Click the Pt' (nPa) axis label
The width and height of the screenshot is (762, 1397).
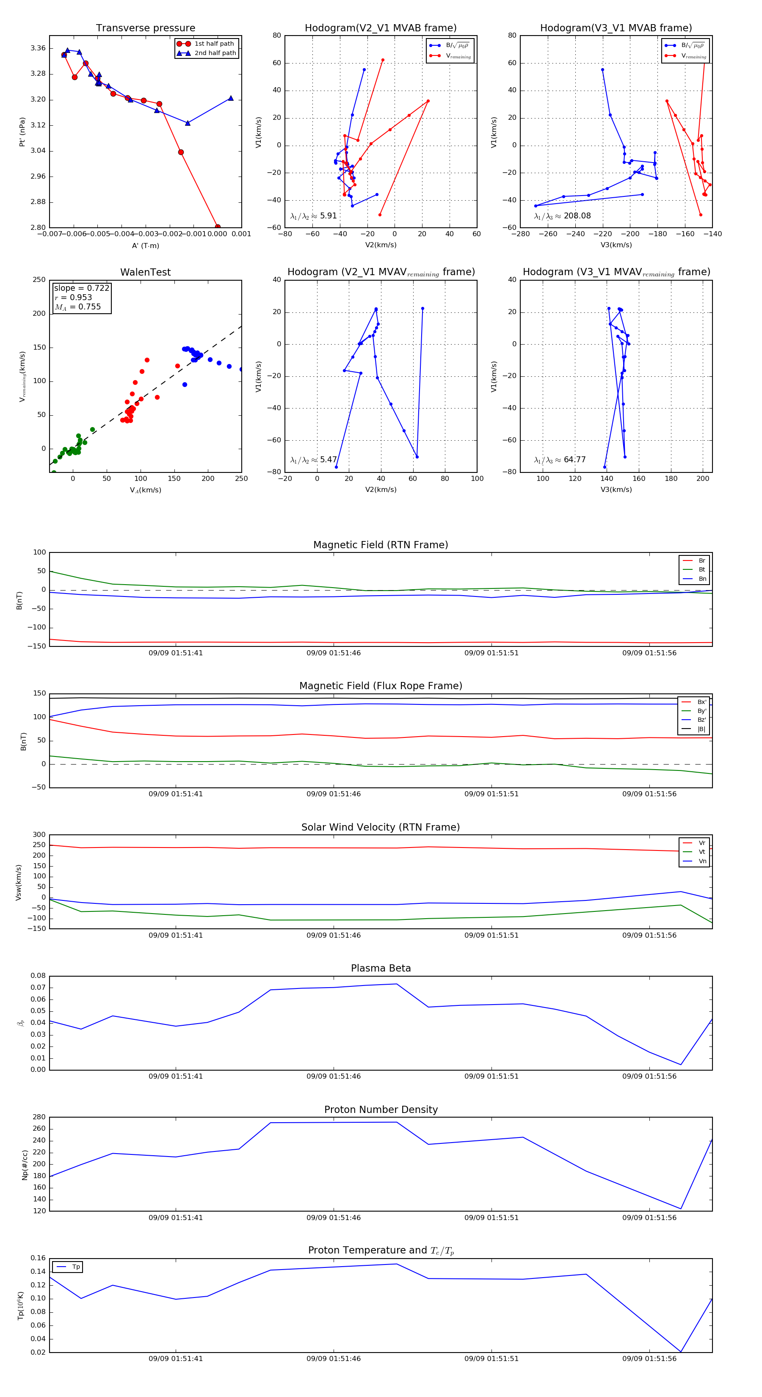[x=22, y=132]
